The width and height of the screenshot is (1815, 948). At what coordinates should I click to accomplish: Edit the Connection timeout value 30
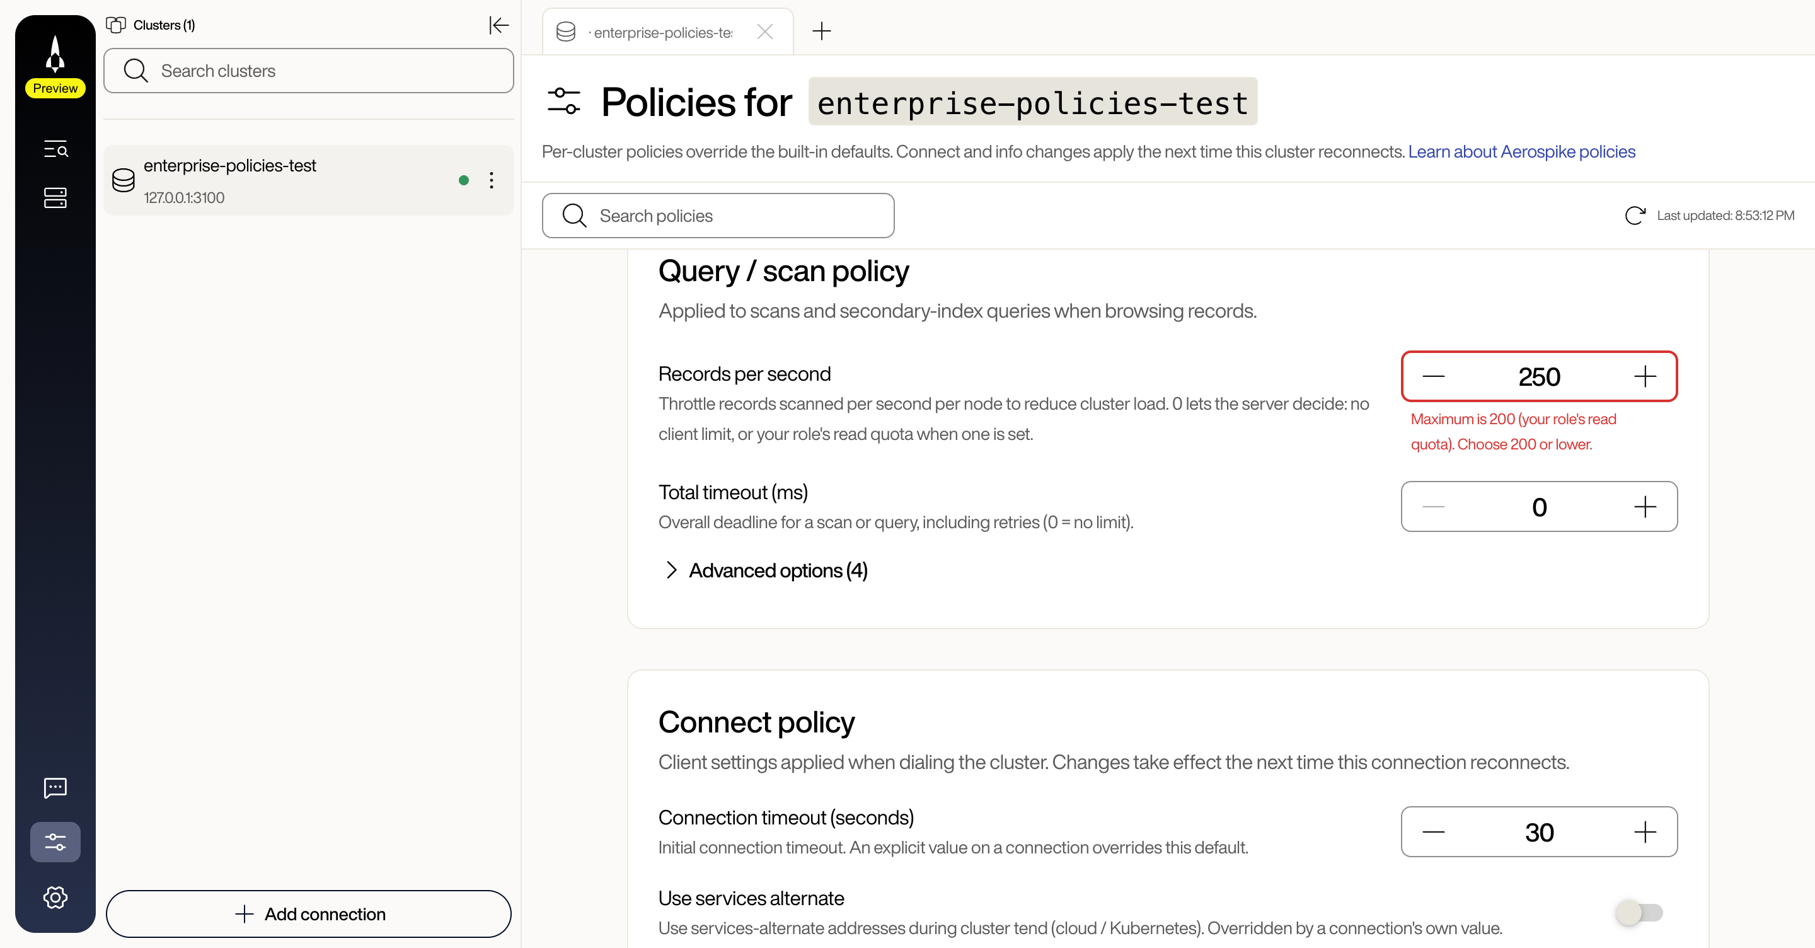[1540, 833]
